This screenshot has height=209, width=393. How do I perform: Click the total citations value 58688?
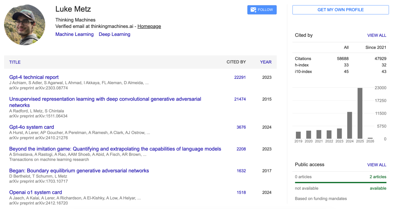(343, 58)
